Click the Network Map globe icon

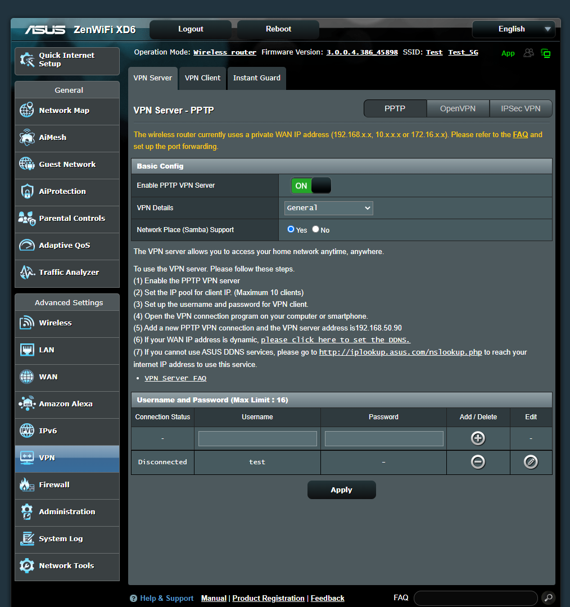tap(27, 110)
